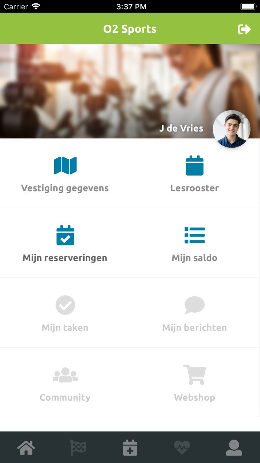Select the calendar-plus bottom tab
260x463 pixels.
point(130,447)
